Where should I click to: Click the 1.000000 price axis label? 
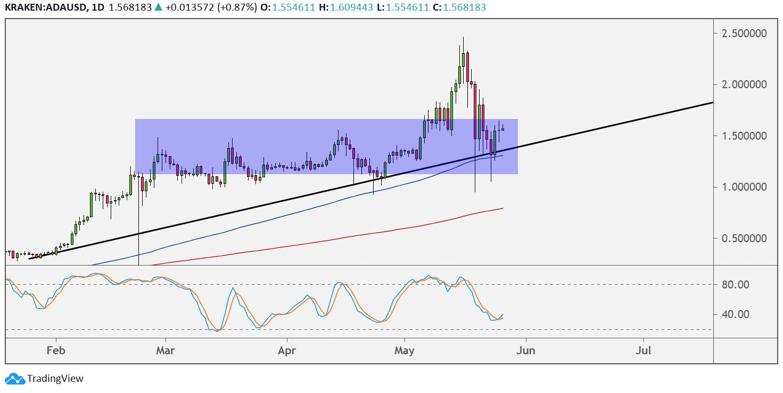[x=745, y=187]
